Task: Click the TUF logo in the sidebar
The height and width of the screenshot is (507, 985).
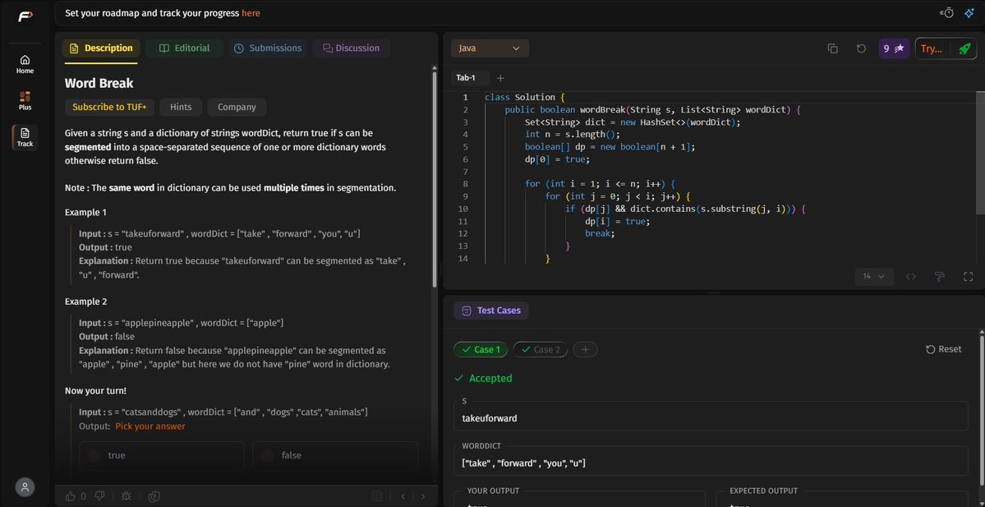Action: coord(25,16)
